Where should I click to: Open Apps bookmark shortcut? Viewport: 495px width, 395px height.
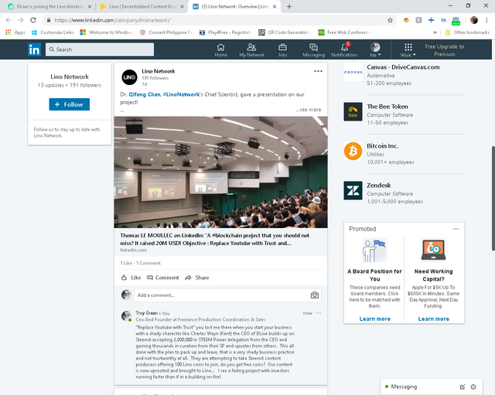[15, 32]
